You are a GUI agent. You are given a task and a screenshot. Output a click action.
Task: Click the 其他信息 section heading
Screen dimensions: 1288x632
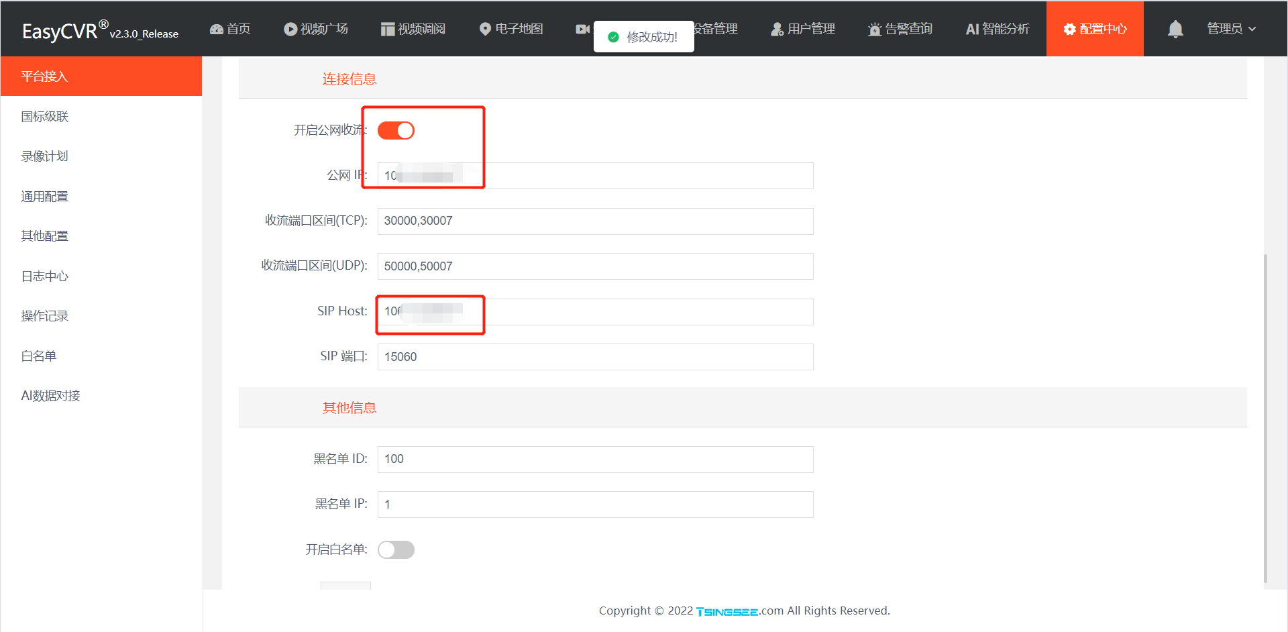click(350, 408)
